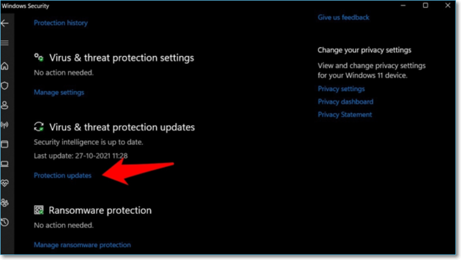This screenshot has width=461, height=260.
Task: Open the Protection history link
Action: 61,23
